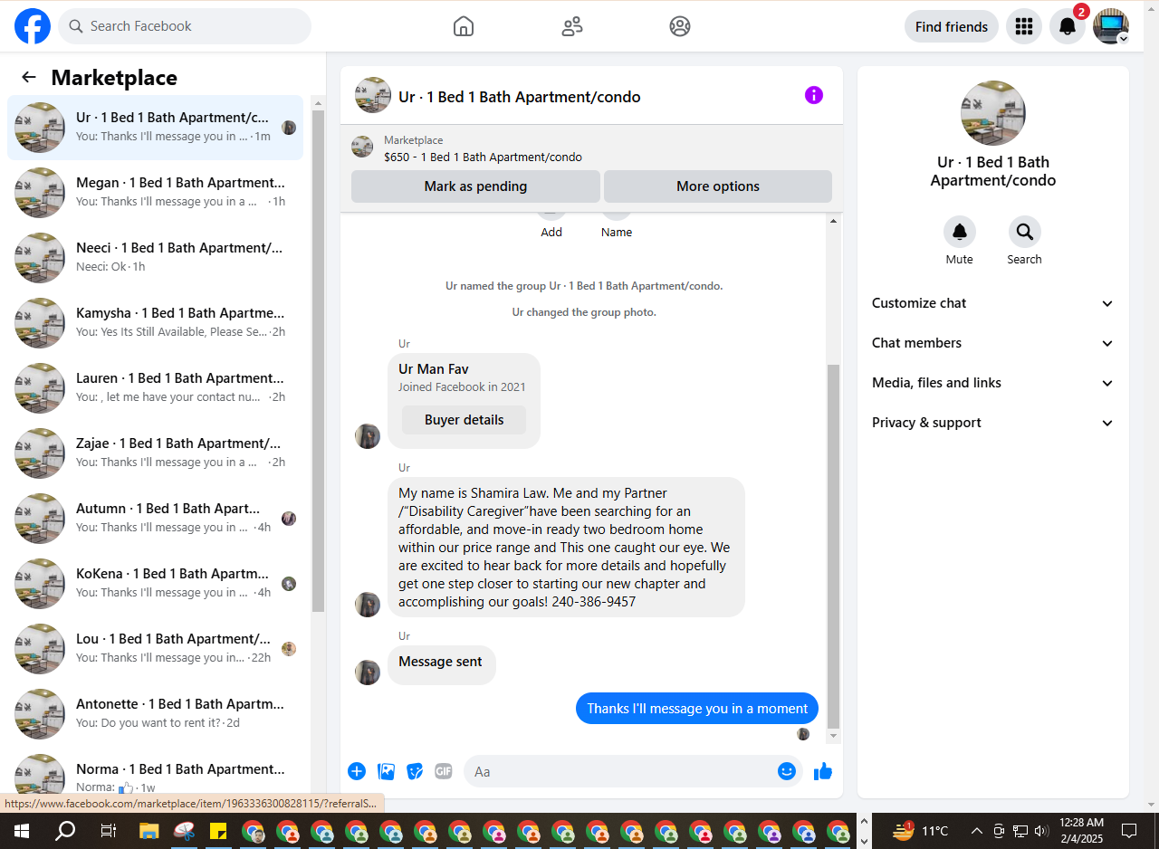Choose a sticker in the composer

pyautogui.click(x=415, y=771)
